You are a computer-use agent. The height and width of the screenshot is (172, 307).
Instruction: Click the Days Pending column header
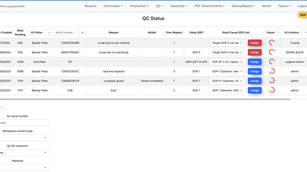[20, 32]
